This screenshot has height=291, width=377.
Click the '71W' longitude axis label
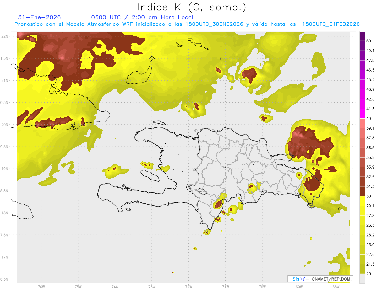pos(225,287)
